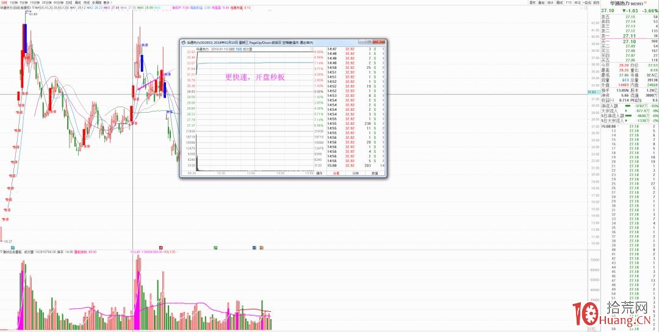Switch to the 日线 daily chart tab

(x=68, y=2)
